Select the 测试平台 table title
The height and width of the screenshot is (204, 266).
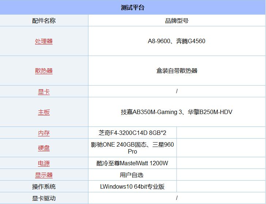133,8
